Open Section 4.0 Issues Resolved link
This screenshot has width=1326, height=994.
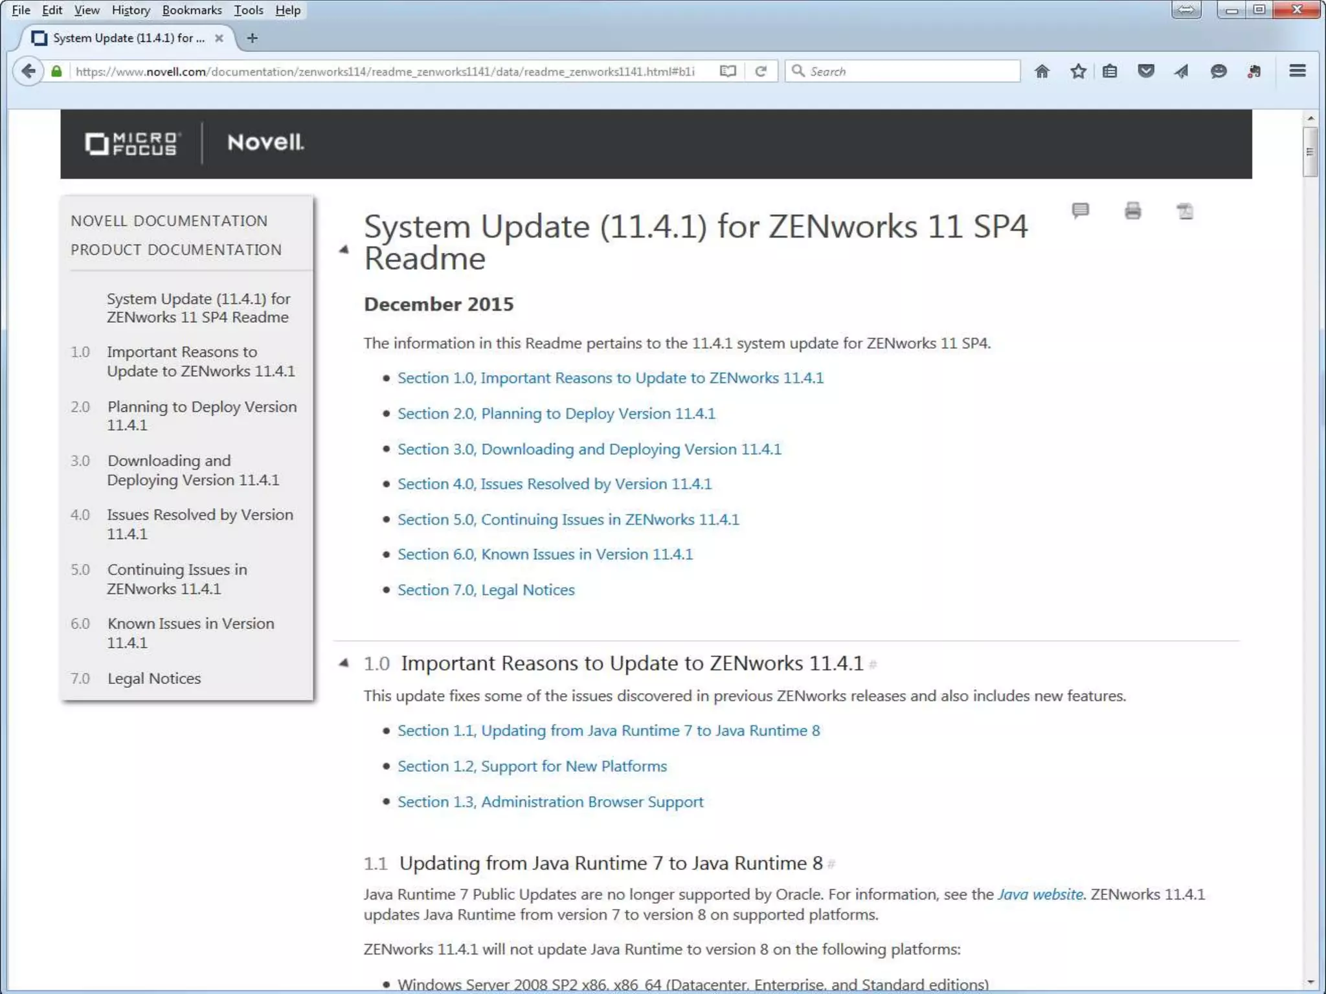555,484
